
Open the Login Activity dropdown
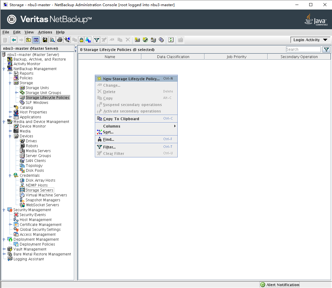coord(310,40)
